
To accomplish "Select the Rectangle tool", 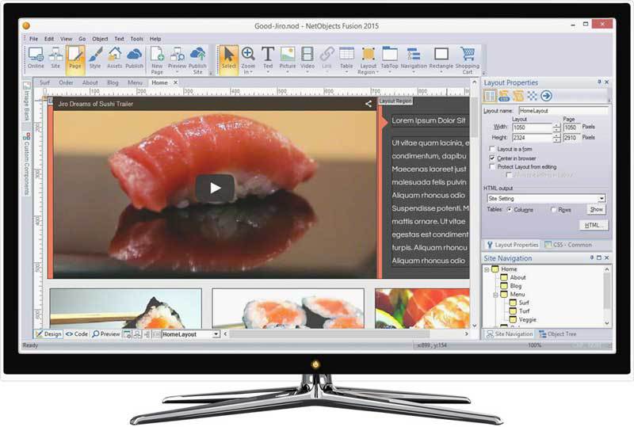I will pyautogui.click(x=441, y=60).
